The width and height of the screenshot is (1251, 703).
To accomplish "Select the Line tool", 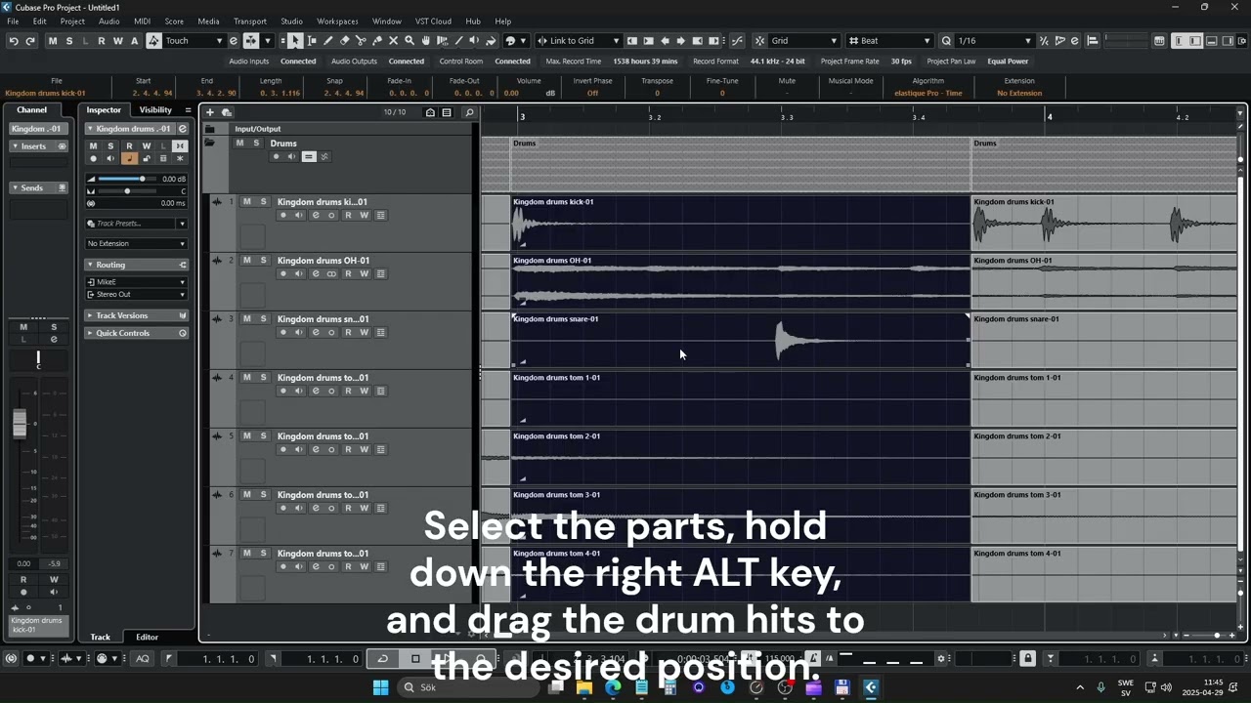I will click(x=458, y=40).
